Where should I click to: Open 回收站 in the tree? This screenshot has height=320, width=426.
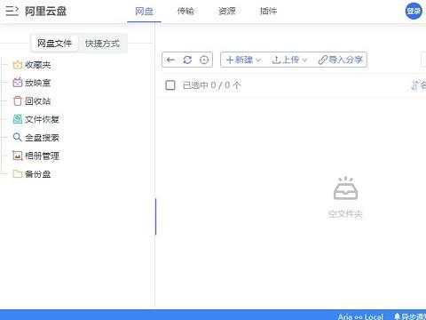pos(37,101)
